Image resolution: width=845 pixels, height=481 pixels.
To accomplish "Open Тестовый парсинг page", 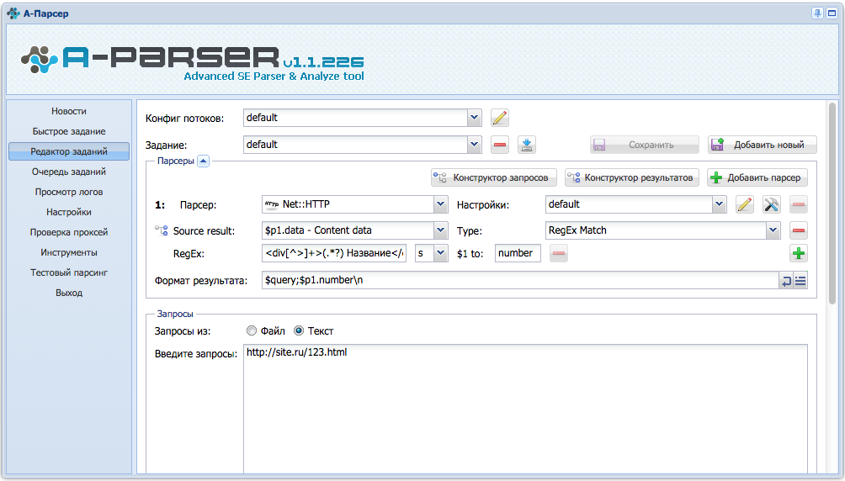I will pyautogui.click(x=69, y=272).
